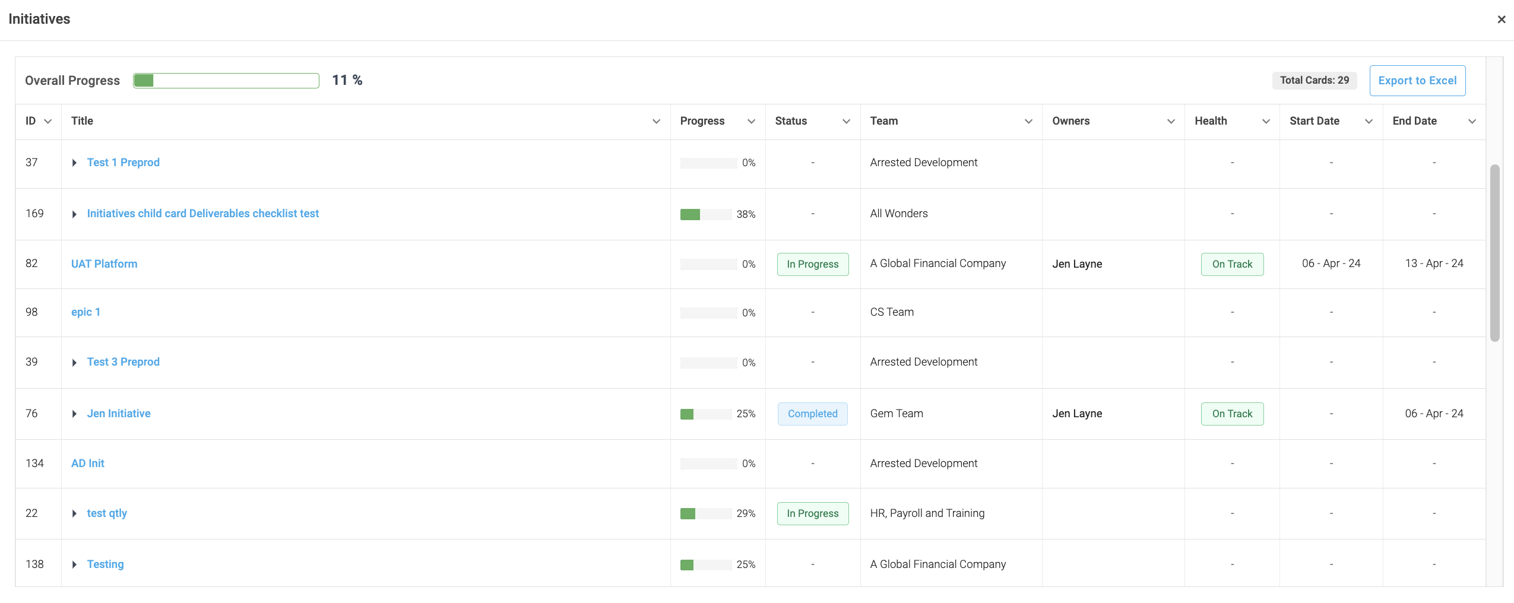Open the Team column dropdown chevron
Viewport: 1514px width, 603px height.
click(1028, 121)
